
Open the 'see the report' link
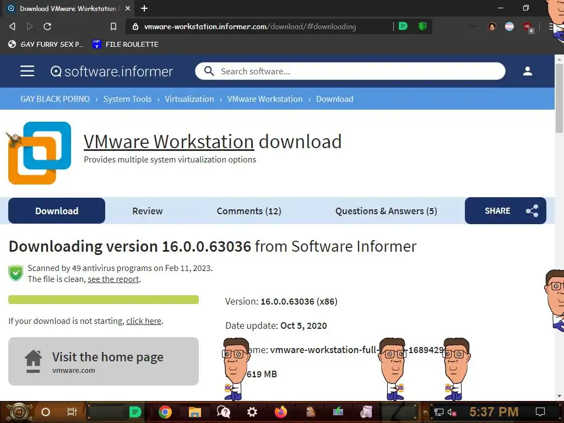click(x=113, y=279)
